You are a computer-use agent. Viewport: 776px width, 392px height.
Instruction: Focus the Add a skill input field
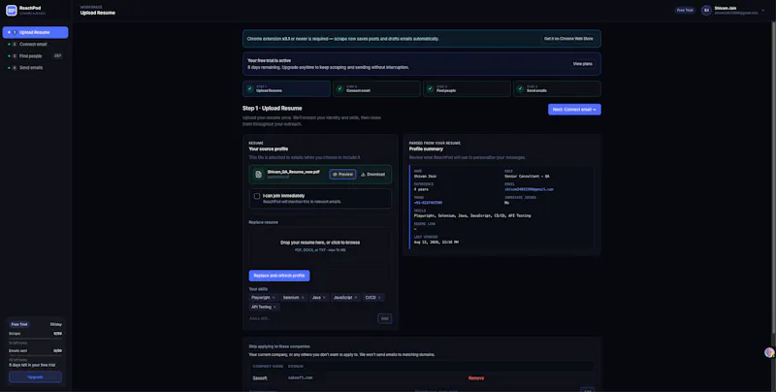click(x=311, y=318)
